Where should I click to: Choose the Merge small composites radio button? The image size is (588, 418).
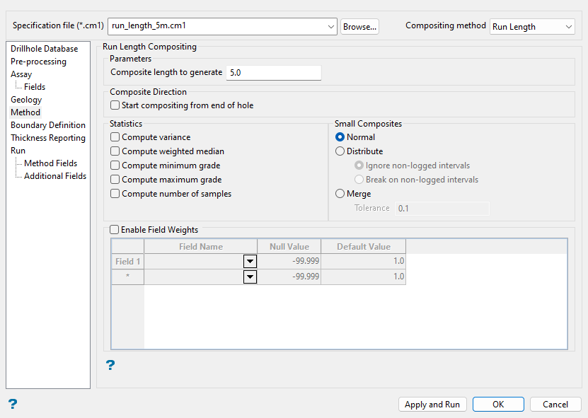(340, 194)
